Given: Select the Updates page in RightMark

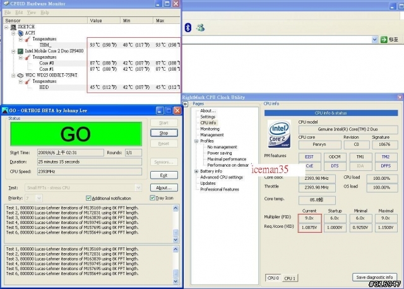Looking at the screenshot, I should [x=208, y=184].
